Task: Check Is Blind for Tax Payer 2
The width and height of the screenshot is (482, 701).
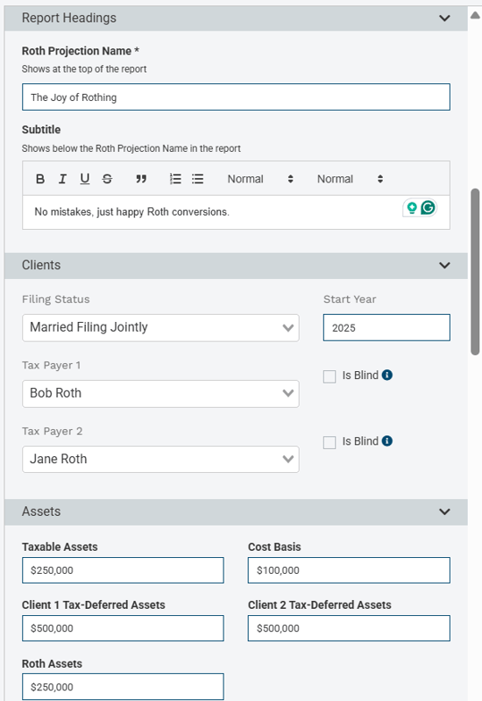Action: coord(330,442)
